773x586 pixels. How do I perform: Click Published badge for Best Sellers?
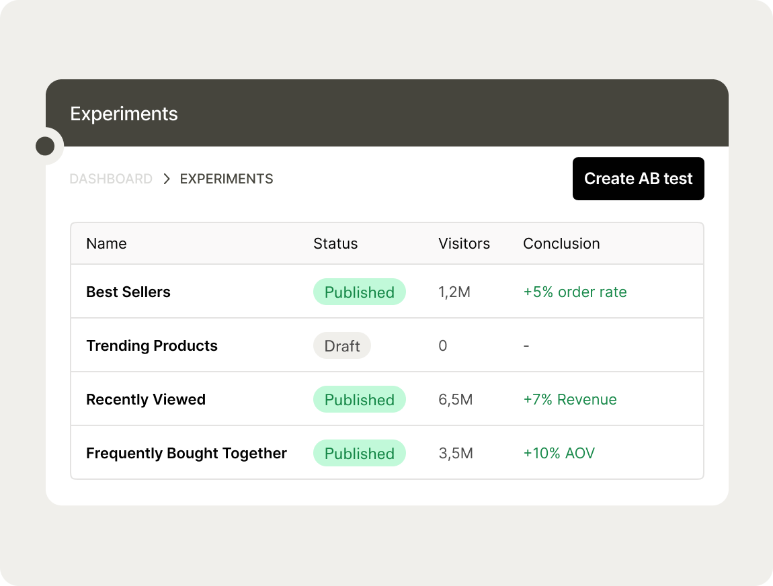click(x=359, y=292)
